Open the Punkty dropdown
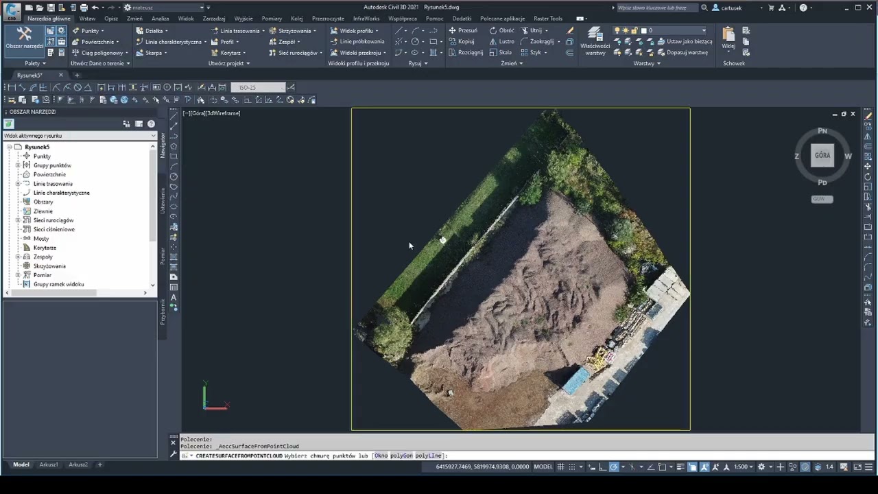 tap(87, 30)
